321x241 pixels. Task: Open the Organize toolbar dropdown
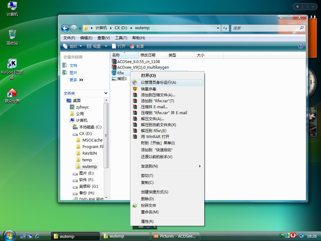[72, 46]
